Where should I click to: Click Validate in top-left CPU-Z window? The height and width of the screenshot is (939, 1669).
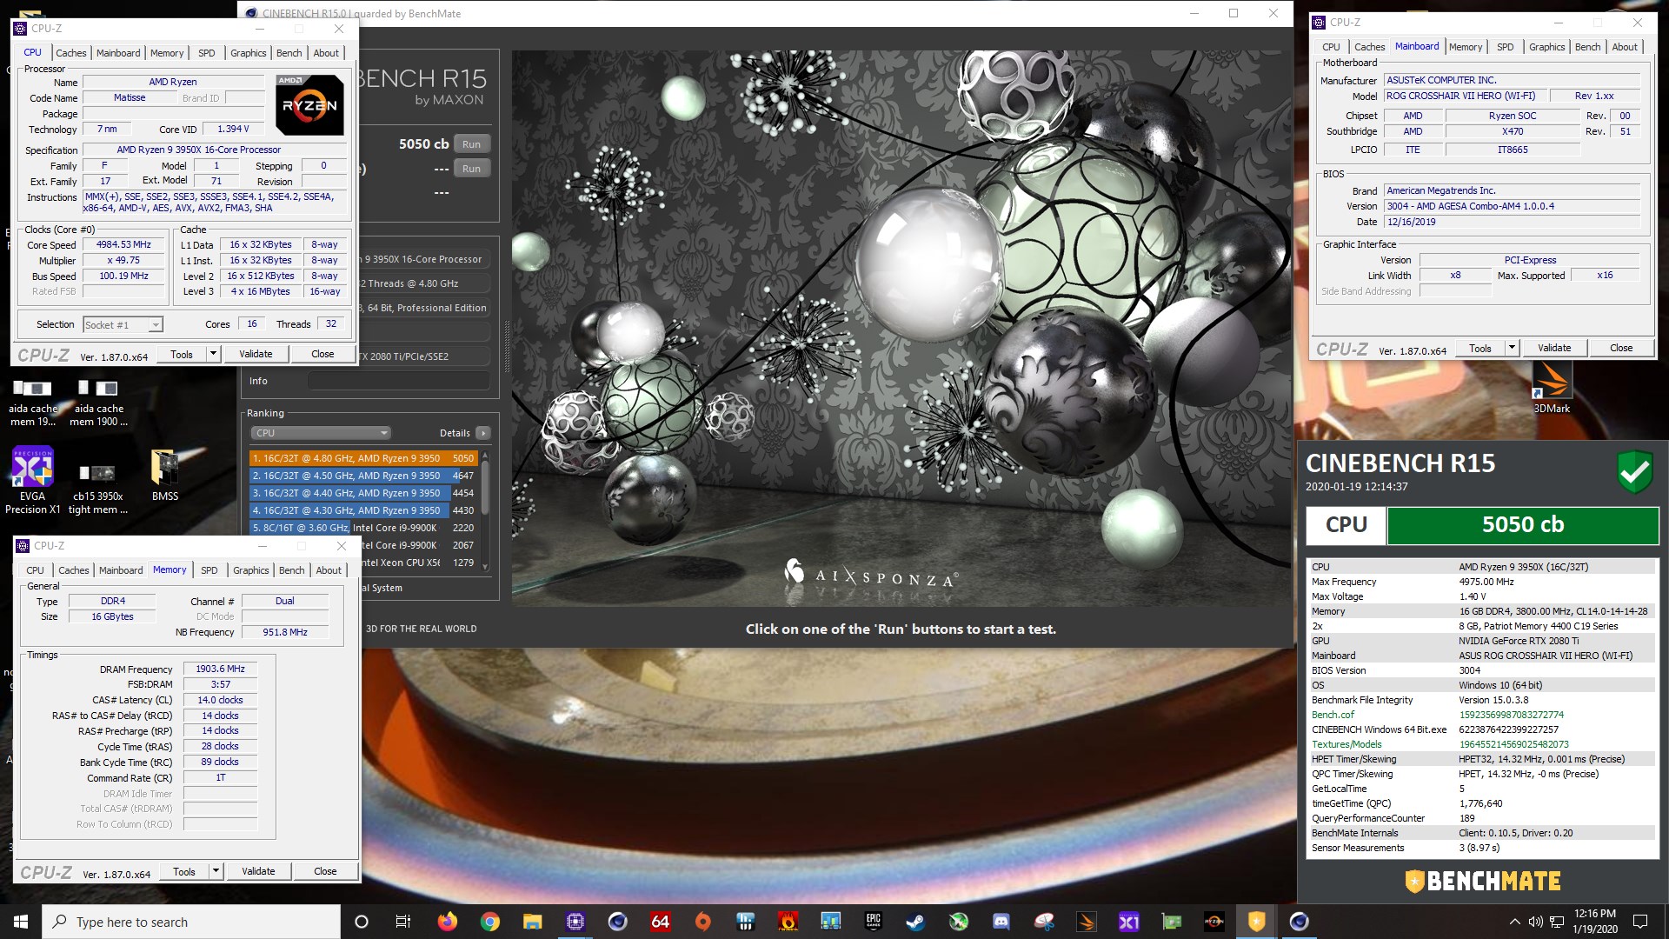tap(256, 354)
